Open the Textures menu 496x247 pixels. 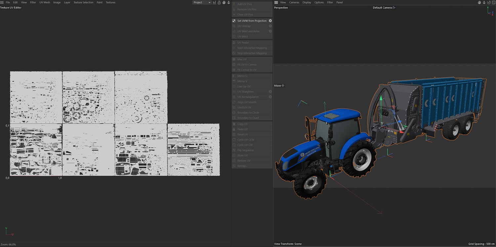pos(110,2)
